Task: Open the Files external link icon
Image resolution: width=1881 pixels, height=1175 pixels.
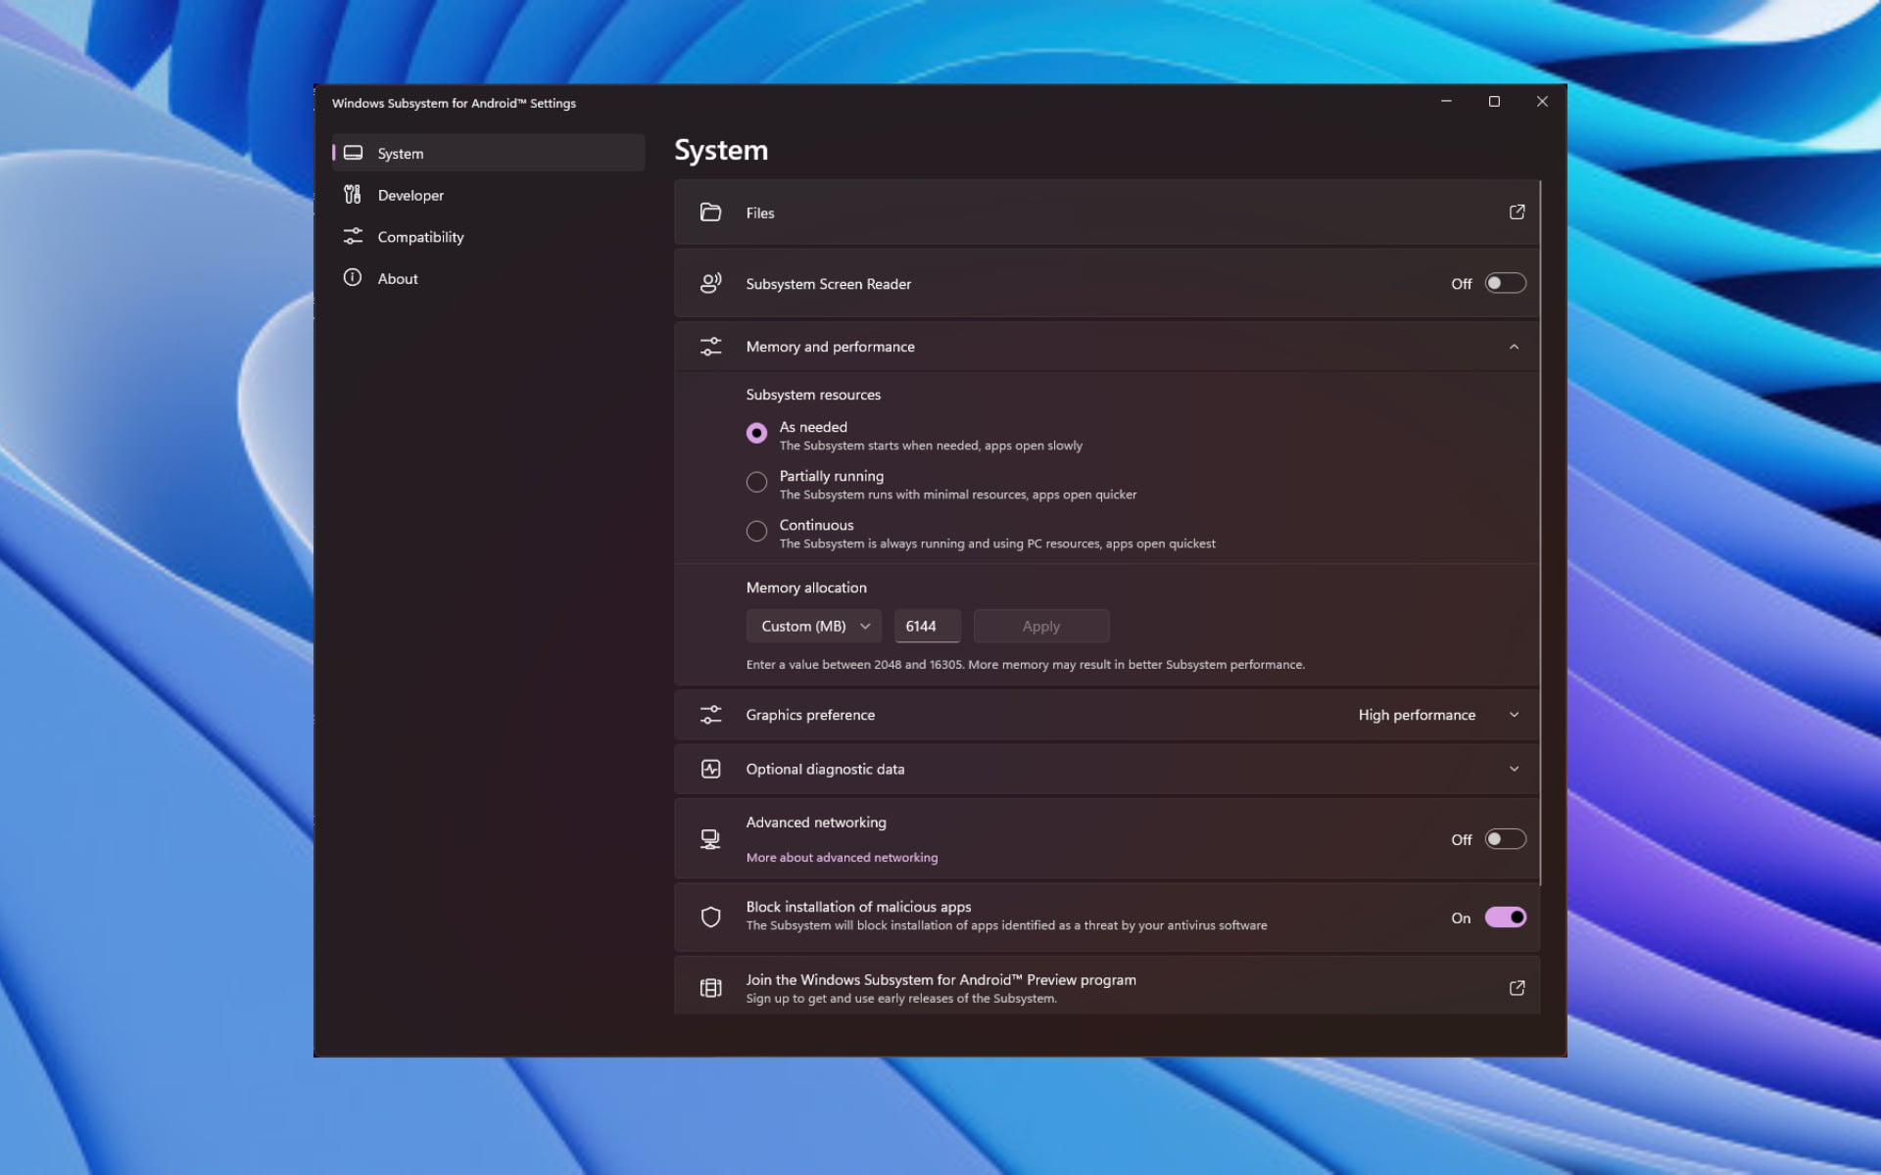Action: tap(1517, 212)
